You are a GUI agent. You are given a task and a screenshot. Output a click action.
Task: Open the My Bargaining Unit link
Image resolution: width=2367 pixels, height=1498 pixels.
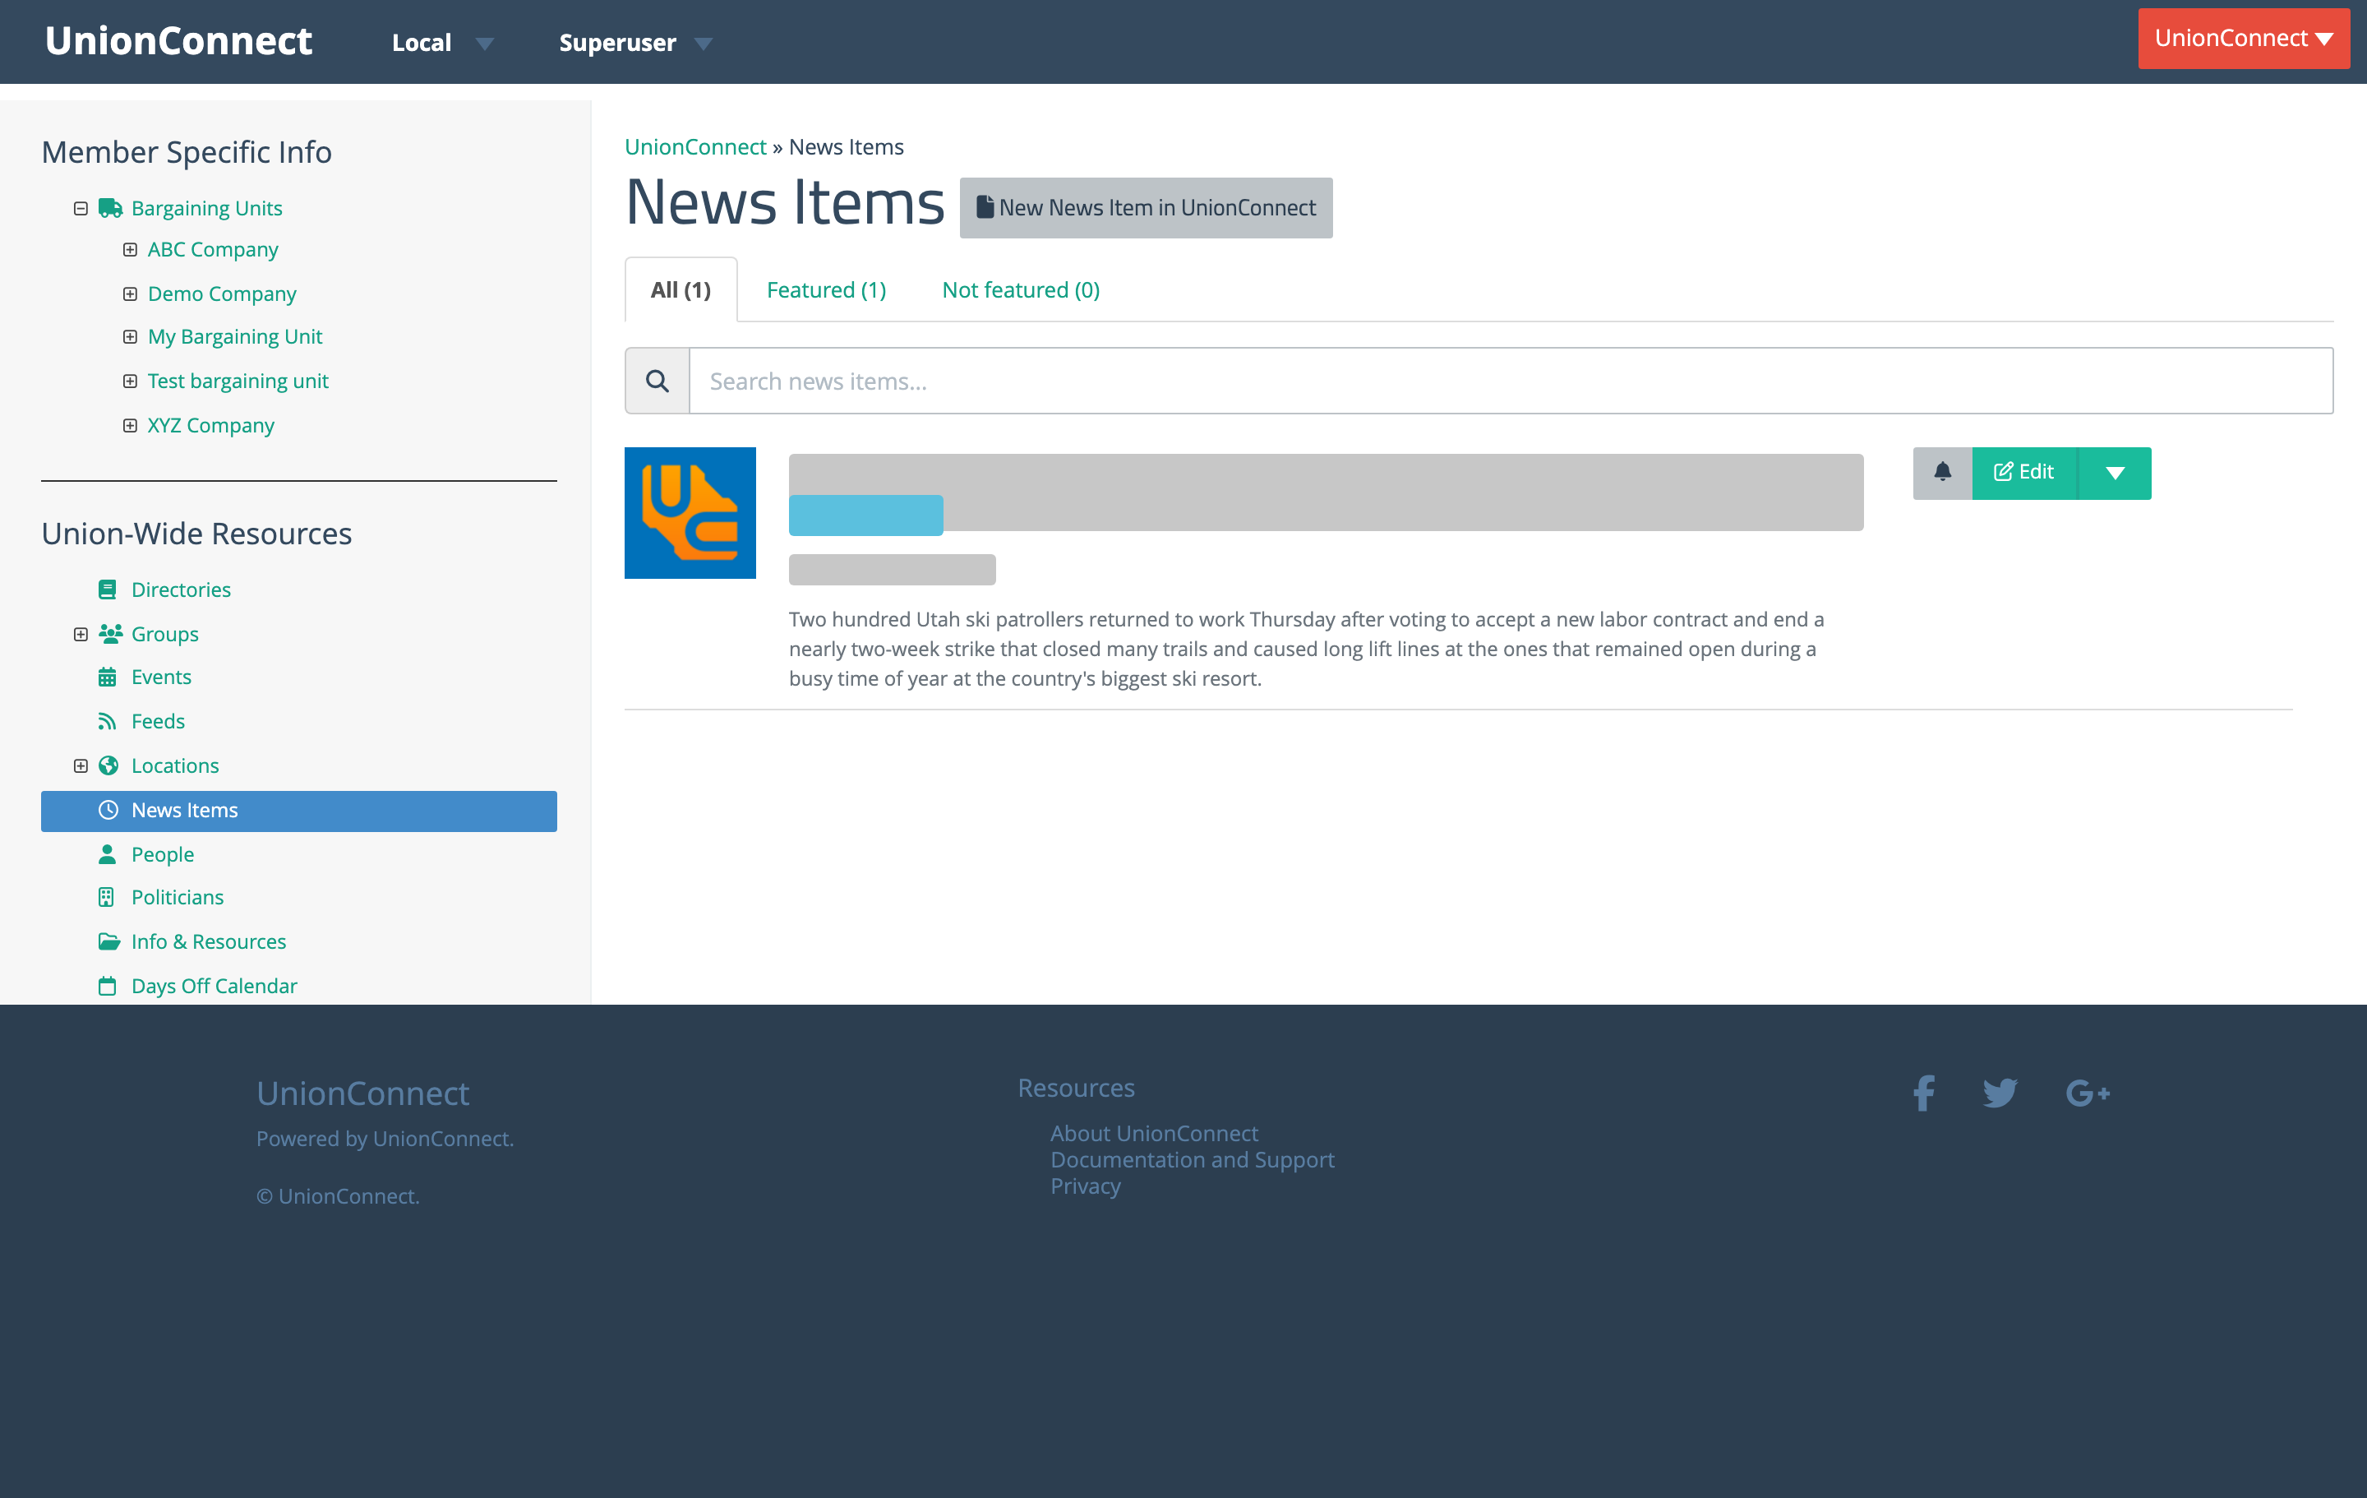235,336
